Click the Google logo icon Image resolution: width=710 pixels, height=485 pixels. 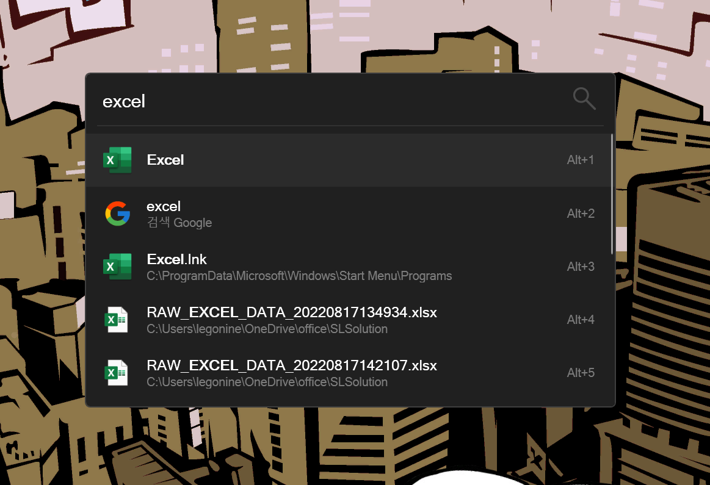coord(117,214)
